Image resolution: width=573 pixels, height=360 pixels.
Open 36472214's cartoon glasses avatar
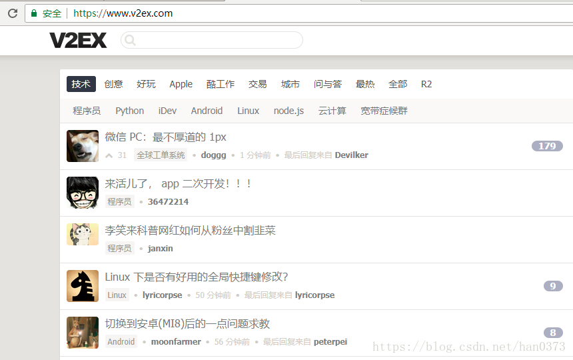[83, 193]
